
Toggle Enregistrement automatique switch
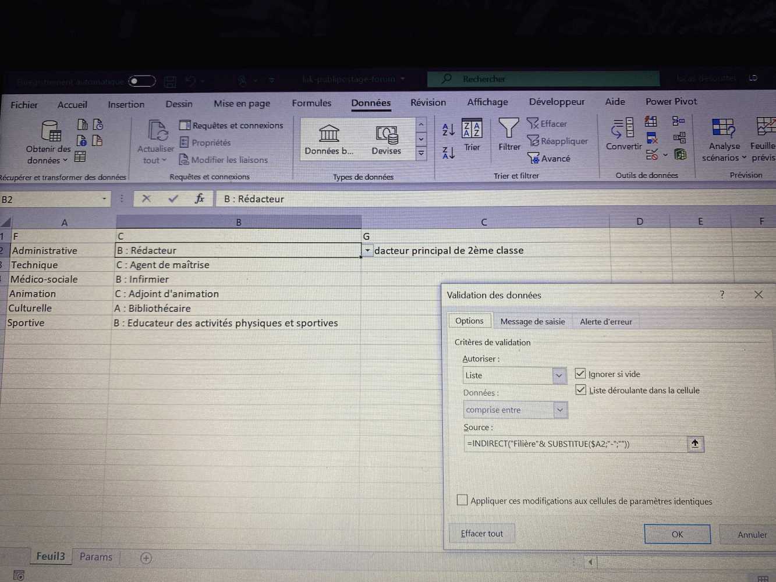tap(142, 81)
